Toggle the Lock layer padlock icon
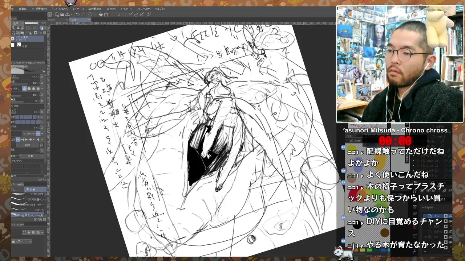Viewport: 465px width, 261px height. pyautogui.click(x=18, y=28)
